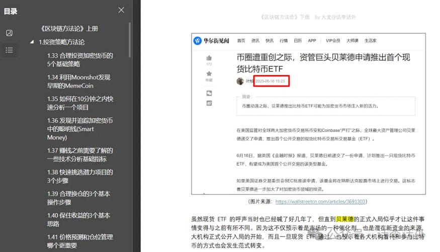The height and width of the screenshot is (252, 440).
Task: Go to 1.35 如何在10分钟之内快速分析一个项目
Action: pyautogui.click(x=80, y=103)
